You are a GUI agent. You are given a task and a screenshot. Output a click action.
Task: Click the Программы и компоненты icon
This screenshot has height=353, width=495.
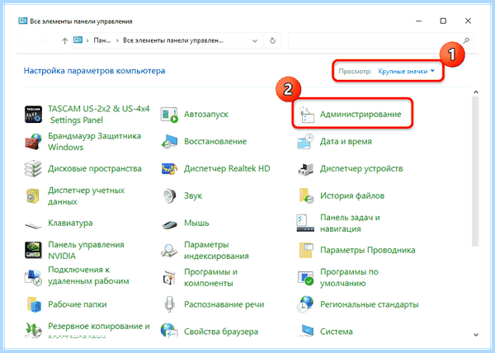(x=169, y=277)
